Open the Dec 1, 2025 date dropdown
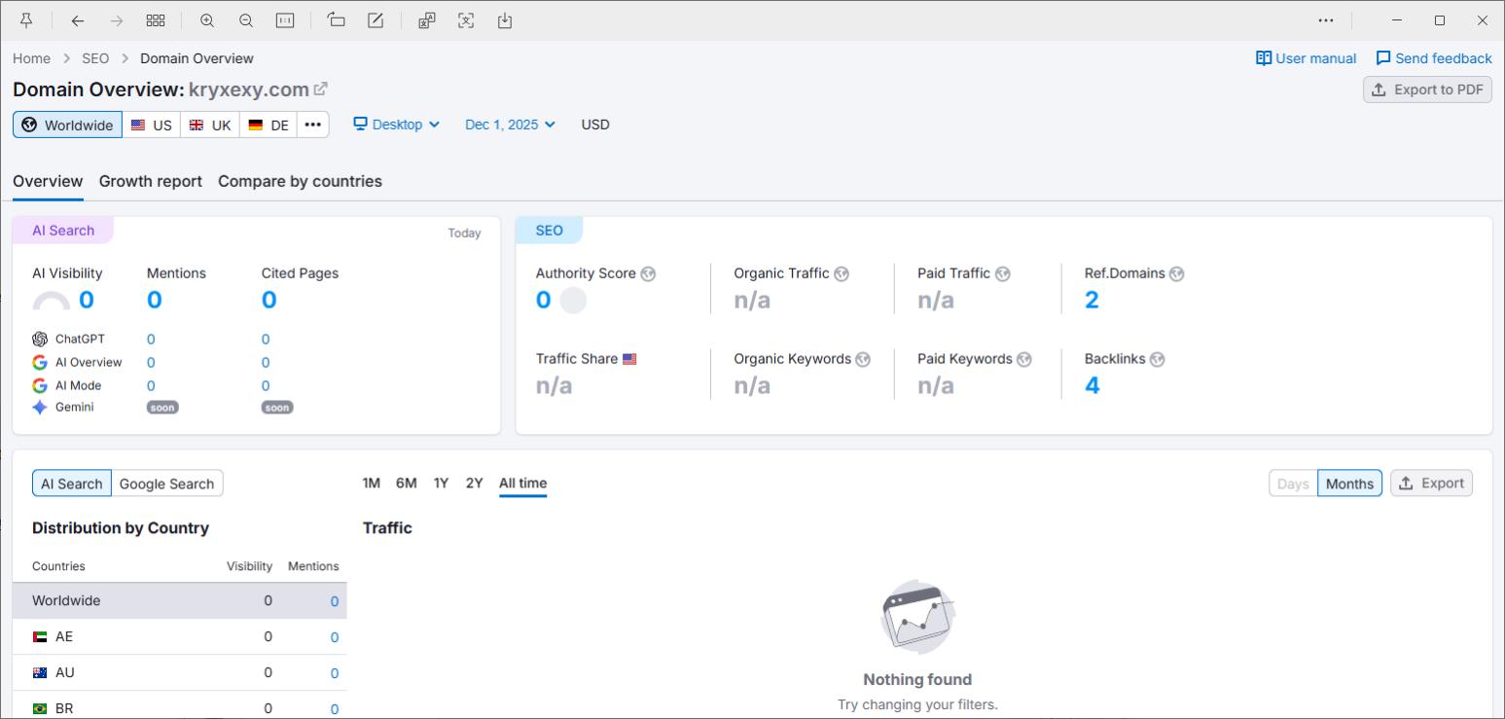The width and height of the screenshot is (1505, 719). pos(510,125)
